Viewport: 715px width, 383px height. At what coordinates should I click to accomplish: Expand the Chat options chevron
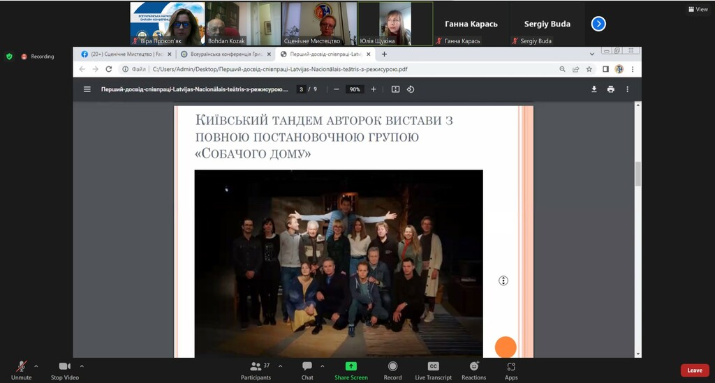pos(322,366)
